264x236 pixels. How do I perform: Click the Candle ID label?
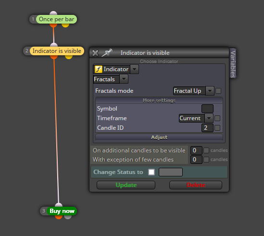110,128
